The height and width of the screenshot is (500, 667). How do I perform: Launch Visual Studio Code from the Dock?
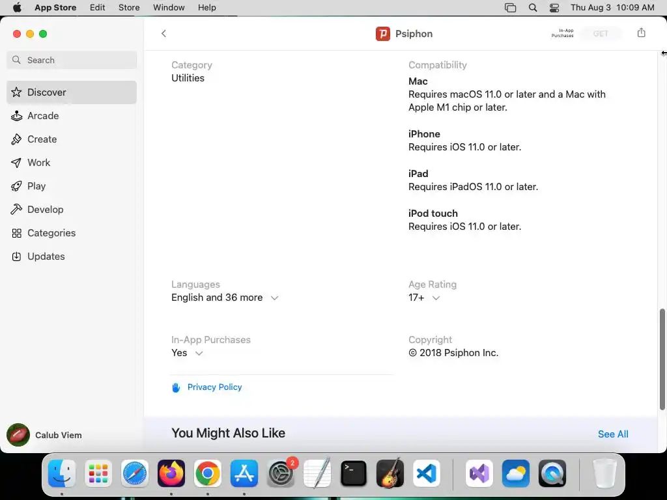coord(426,473)
